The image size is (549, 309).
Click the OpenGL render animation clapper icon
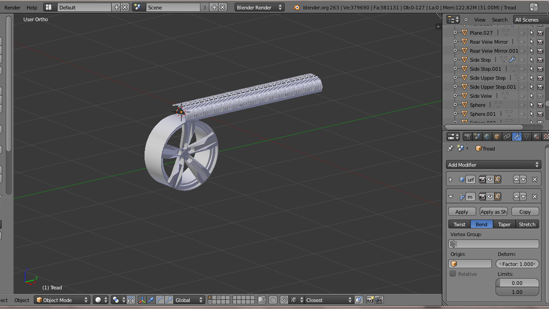[379, 300]
